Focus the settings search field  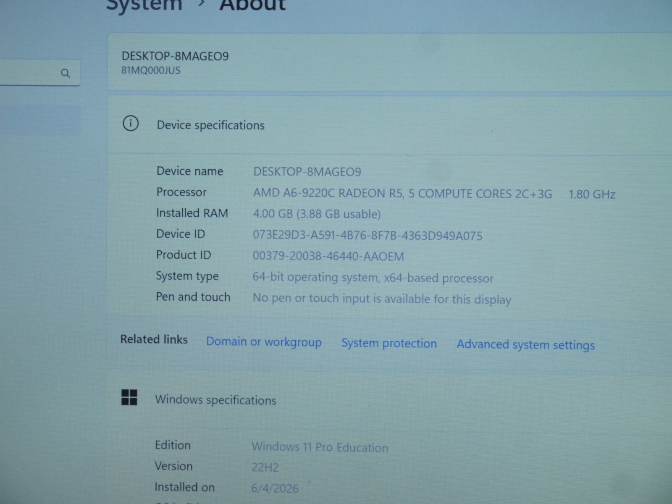point(40,73)
